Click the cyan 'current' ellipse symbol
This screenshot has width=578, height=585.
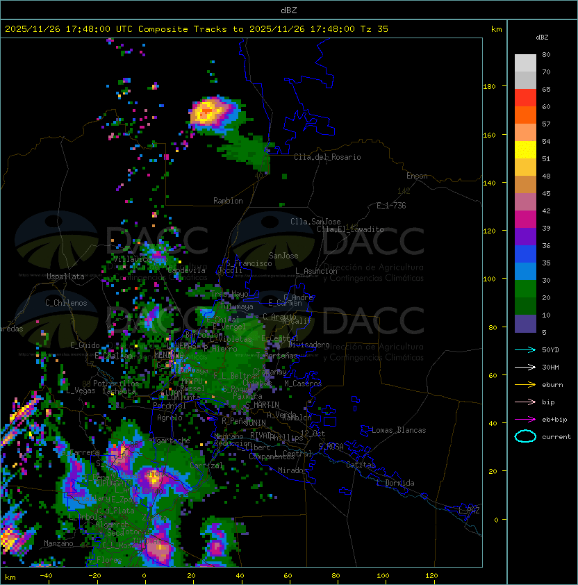(525, 436)
